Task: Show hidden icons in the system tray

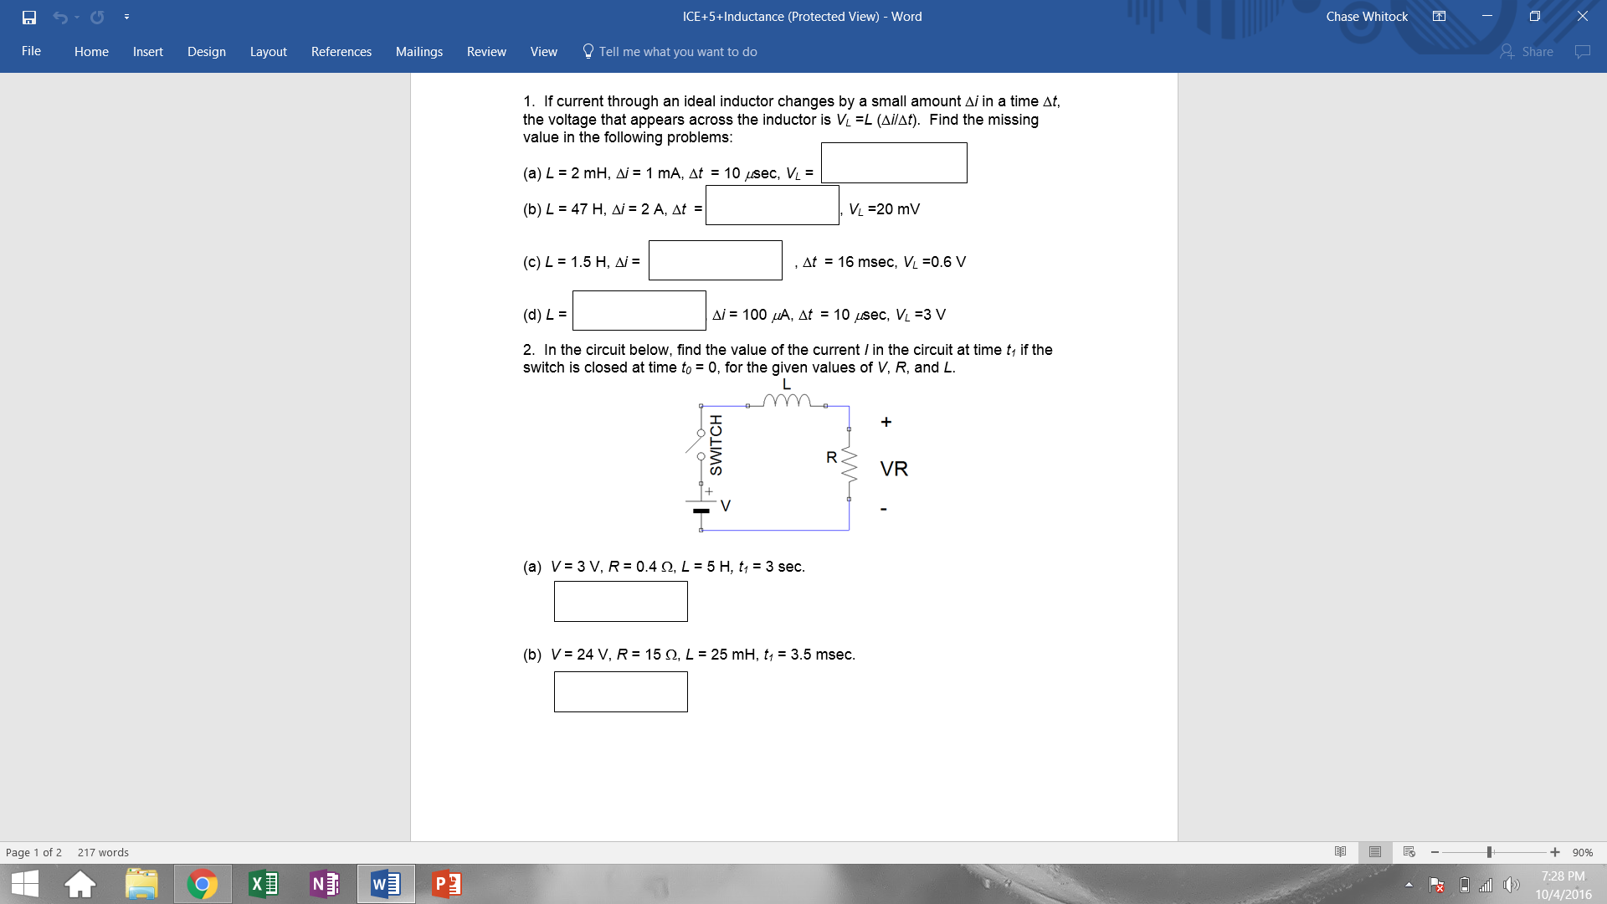Action: point(1408,883)
